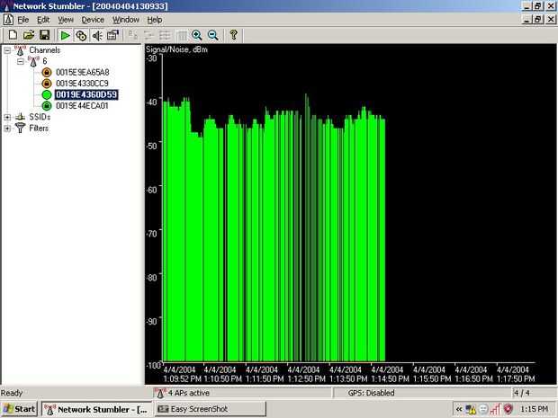The width and height of the screenshot is (558, 418).
Task: Open the View menu
Action: (66, 20)
